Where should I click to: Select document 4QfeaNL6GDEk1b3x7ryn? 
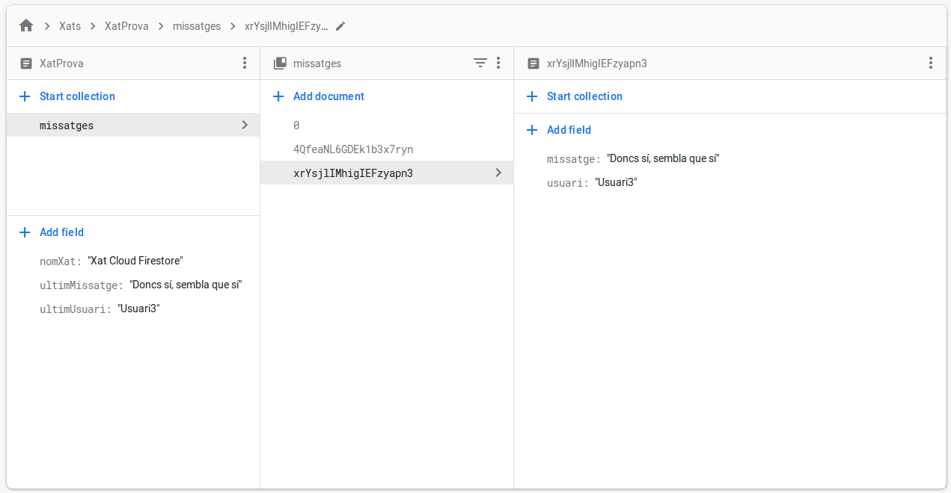[353, 149]
